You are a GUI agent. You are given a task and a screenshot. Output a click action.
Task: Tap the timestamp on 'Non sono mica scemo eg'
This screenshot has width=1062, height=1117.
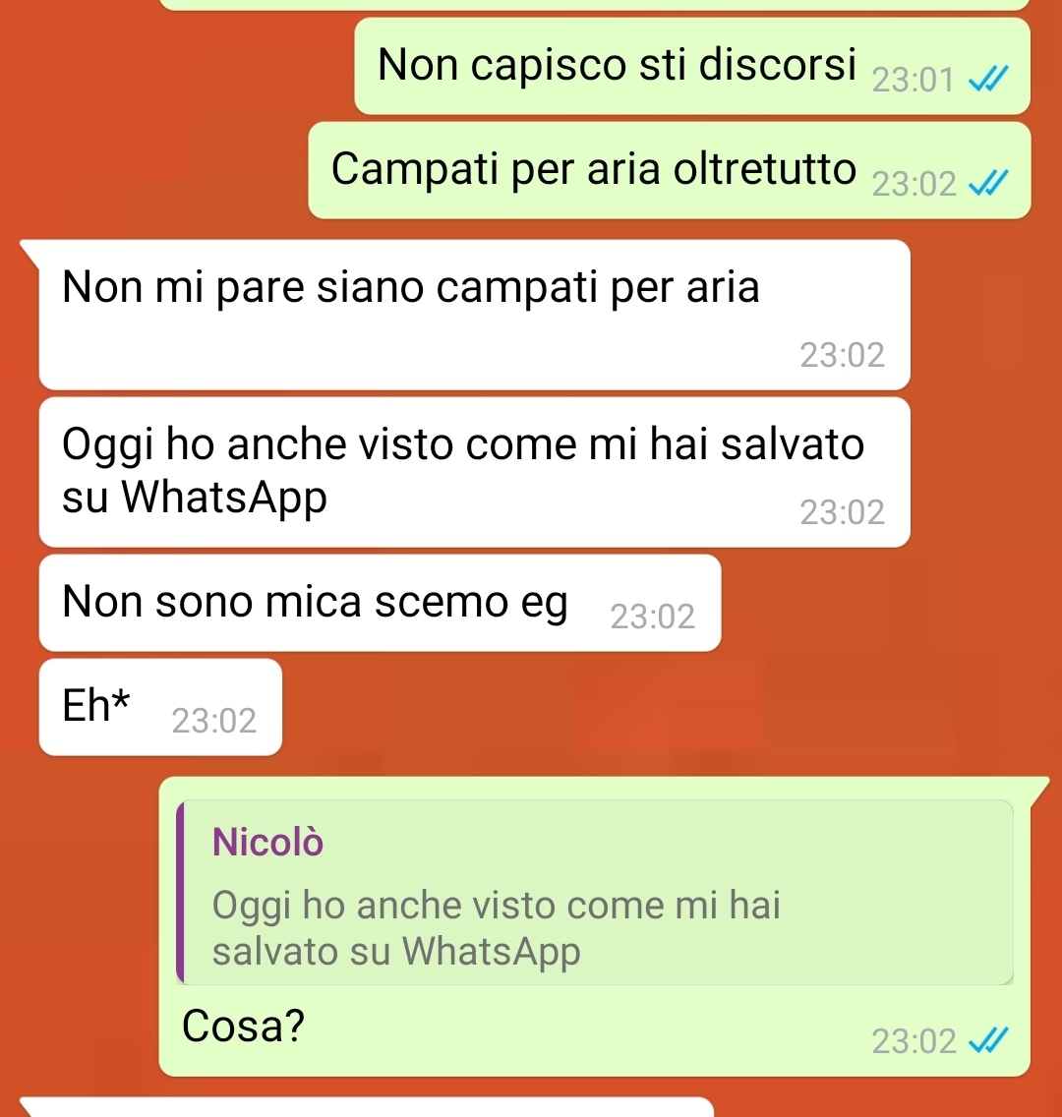(653, 617)
